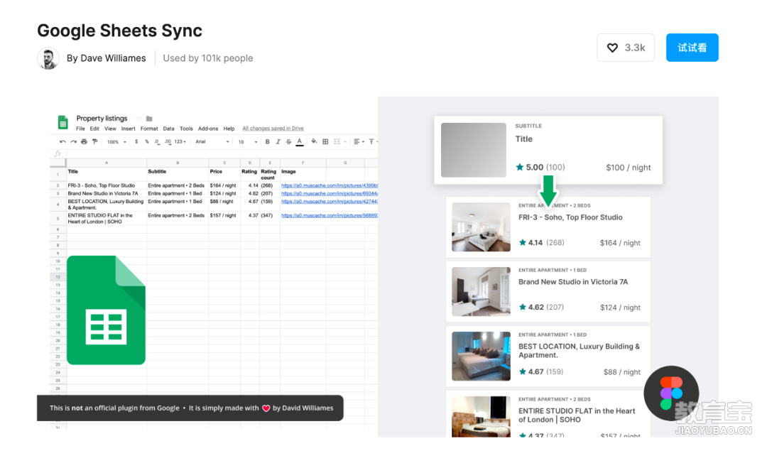Toggle bold formatting in the toolbar

(268, 142)
